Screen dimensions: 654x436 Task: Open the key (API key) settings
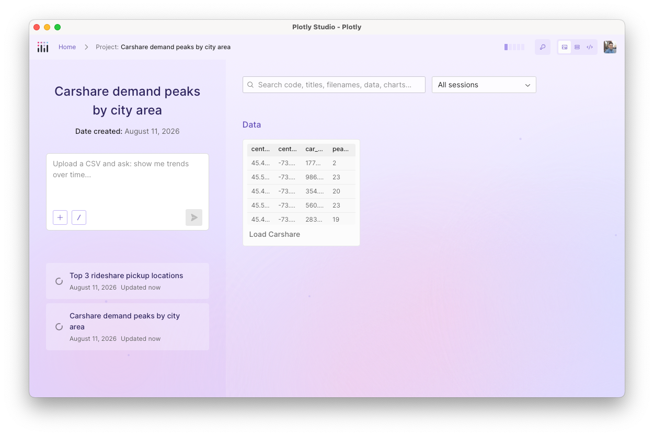point(543,47)
